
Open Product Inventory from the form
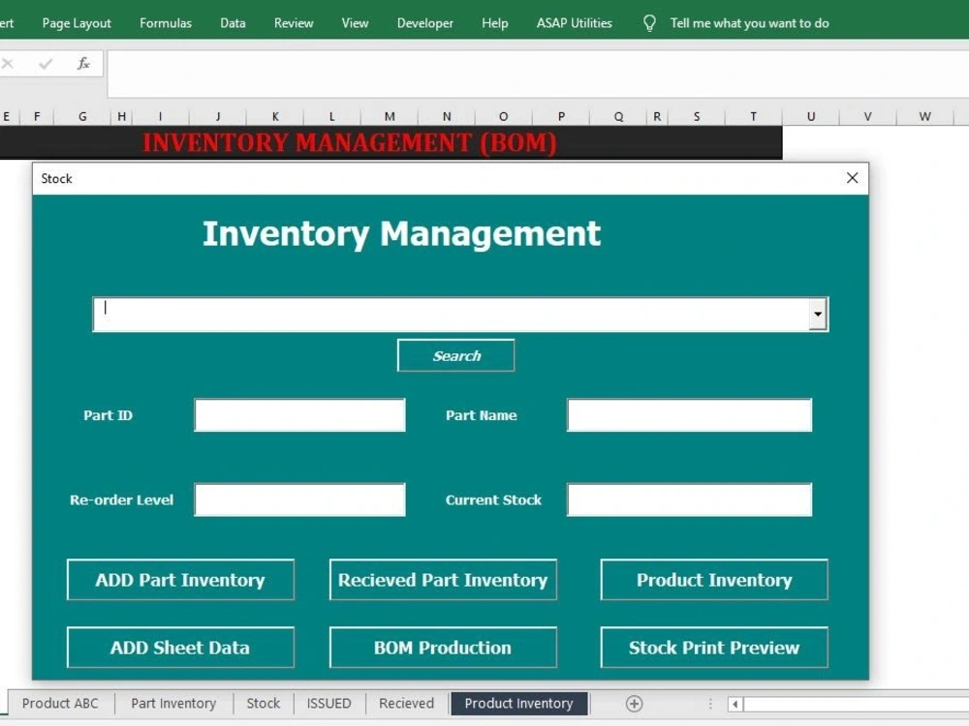coord(714,580)
